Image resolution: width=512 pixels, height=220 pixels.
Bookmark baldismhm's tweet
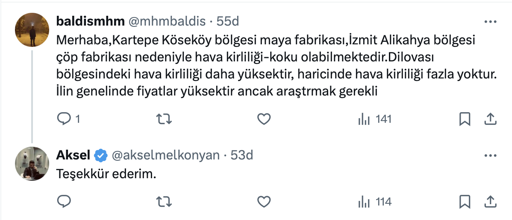(x=465, y=120)
